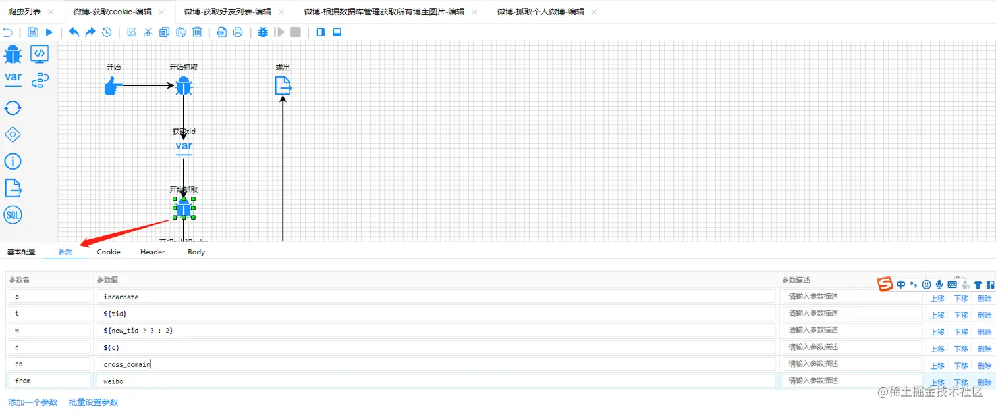Open the Cookie config tab
The width and height of the screenshot is (996, 411).
pos(109,252)
